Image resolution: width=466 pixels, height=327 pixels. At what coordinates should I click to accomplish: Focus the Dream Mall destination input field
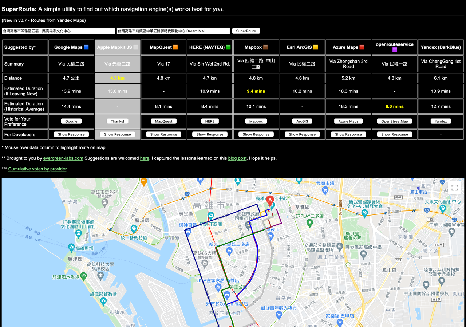click(x=173, y=31)
